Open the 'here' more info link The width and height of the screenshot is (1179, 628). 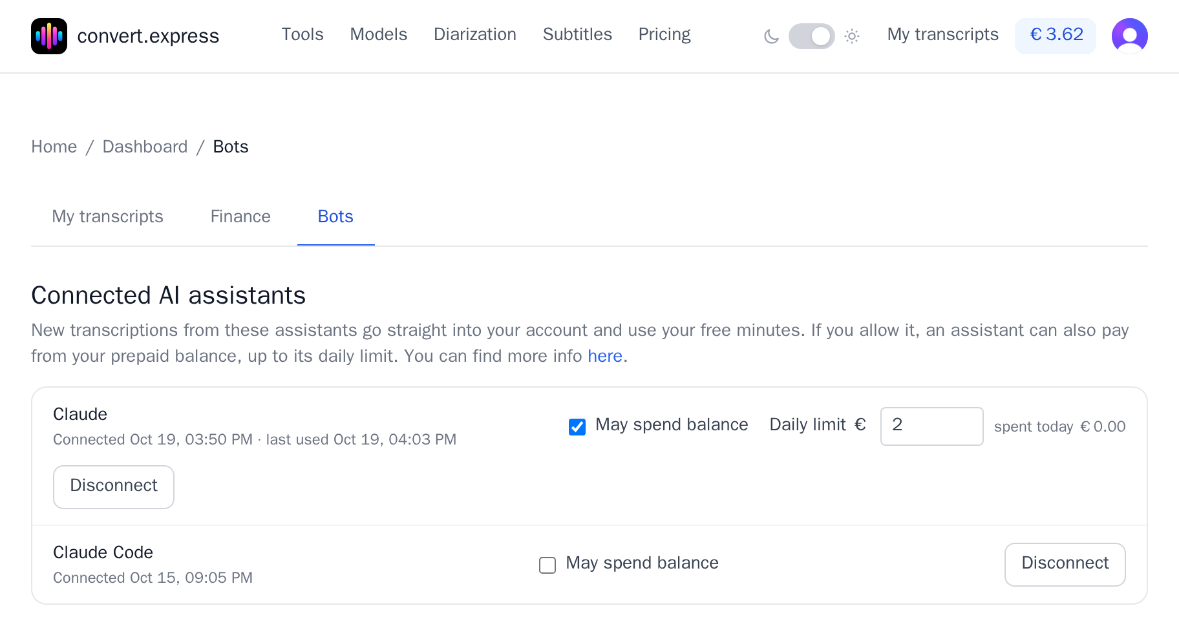(x=604, y=356)
